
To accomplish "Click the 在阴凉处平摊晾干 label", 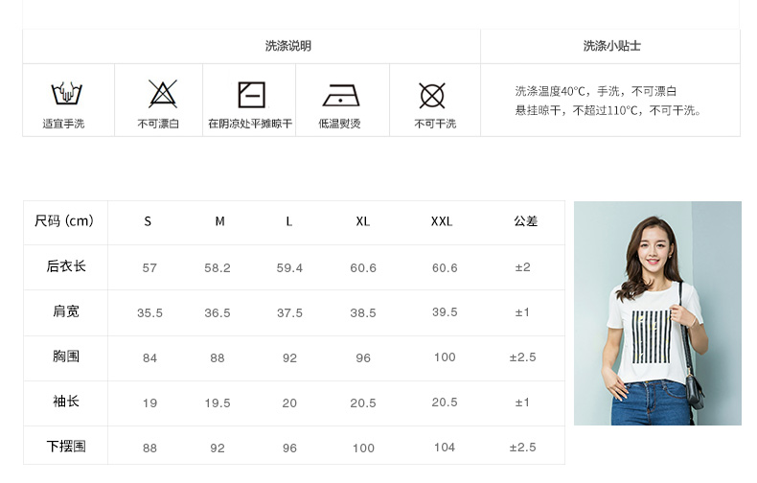I will (x=250, y=124).
